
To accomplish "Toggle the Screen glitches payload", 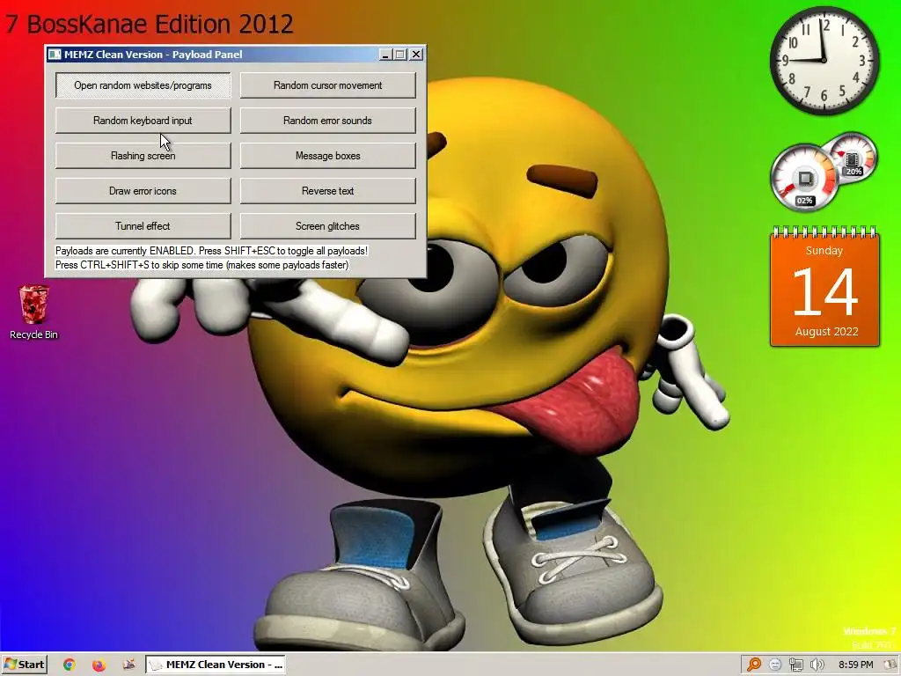I will (x=327, y=226).
